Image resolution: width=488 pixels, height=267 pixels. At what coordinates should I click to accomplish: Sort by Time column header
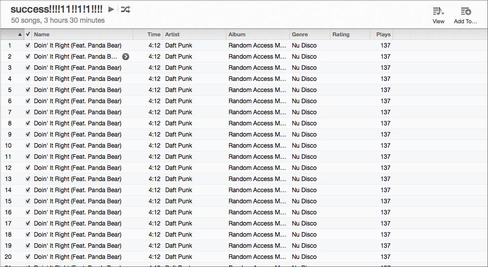click(x=154, y=34)
